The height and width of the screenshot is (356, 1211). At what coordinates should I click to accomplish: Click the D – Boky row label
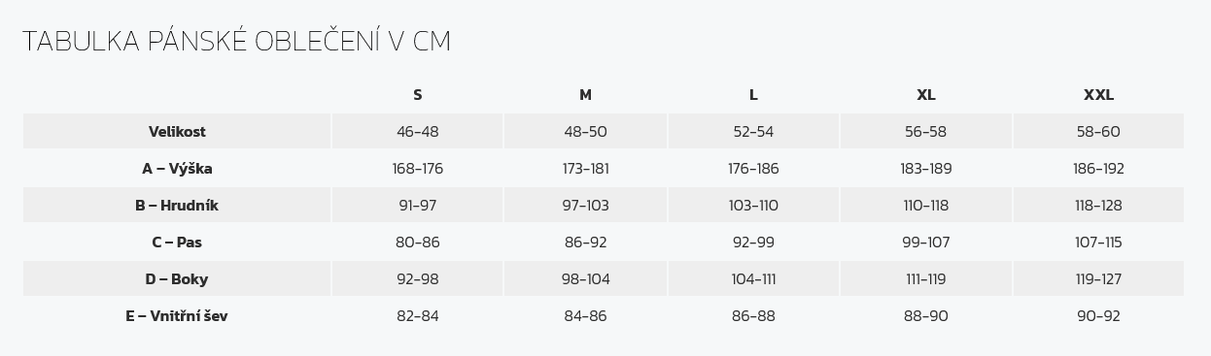[177, 279]
